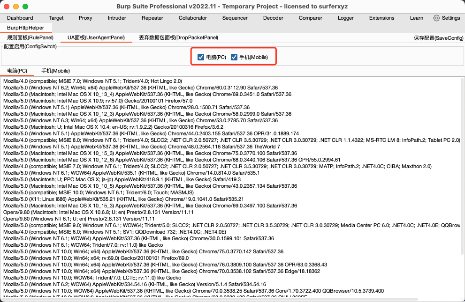Select the Safari/419.3 user agent line
Screen dimensions: 465x302
(122, 179)
